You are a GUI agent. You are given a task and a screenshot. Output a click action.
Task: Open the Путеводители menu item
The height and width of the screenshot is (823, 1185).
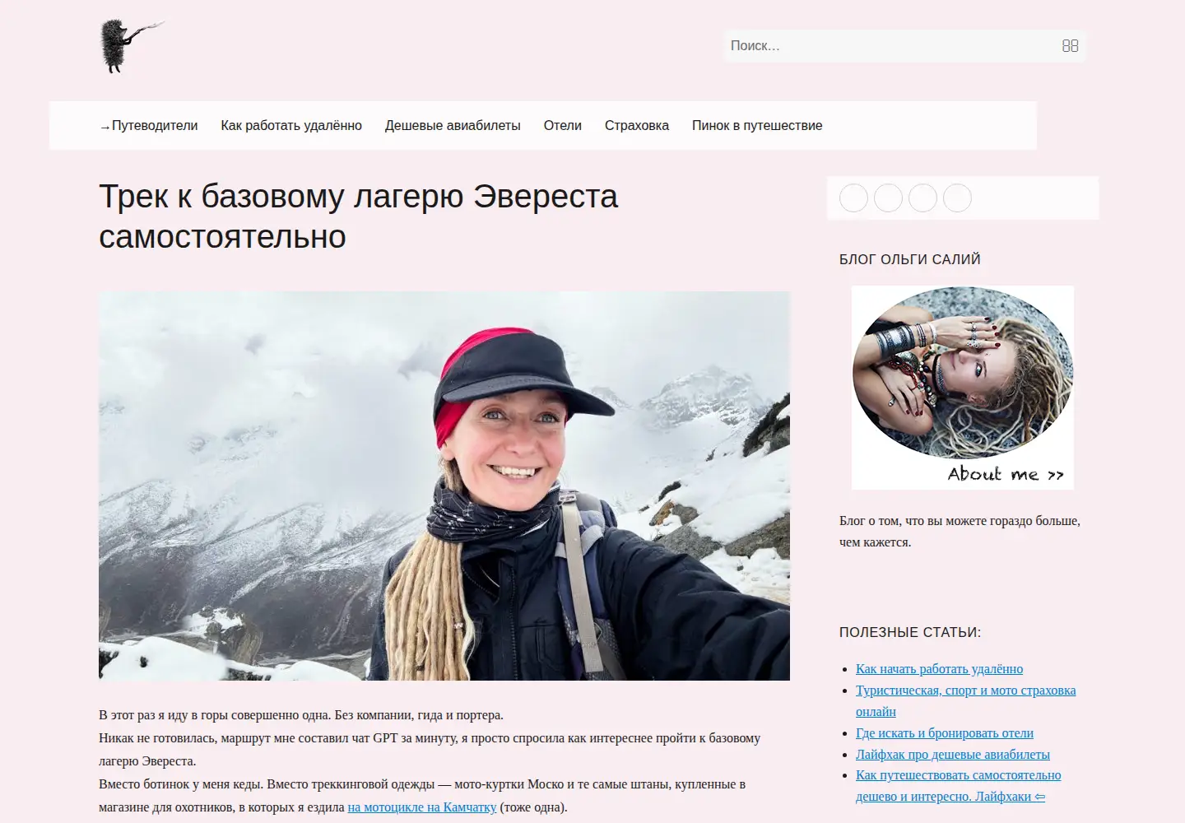pos(149,126)
